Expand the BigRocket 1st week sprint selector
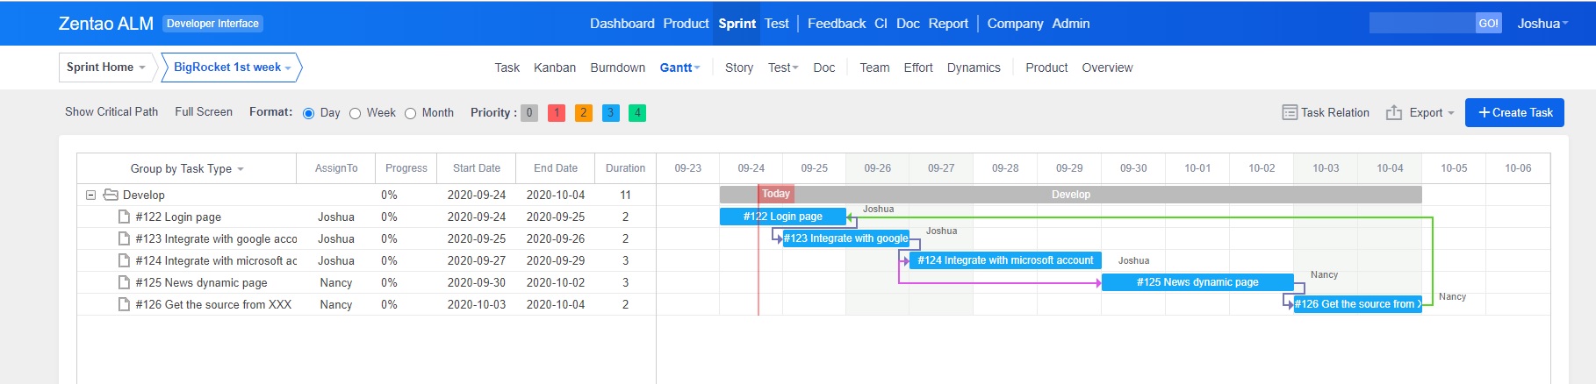Image resolution: width=1596 pixels, height=384 pixels. (232, 68)
